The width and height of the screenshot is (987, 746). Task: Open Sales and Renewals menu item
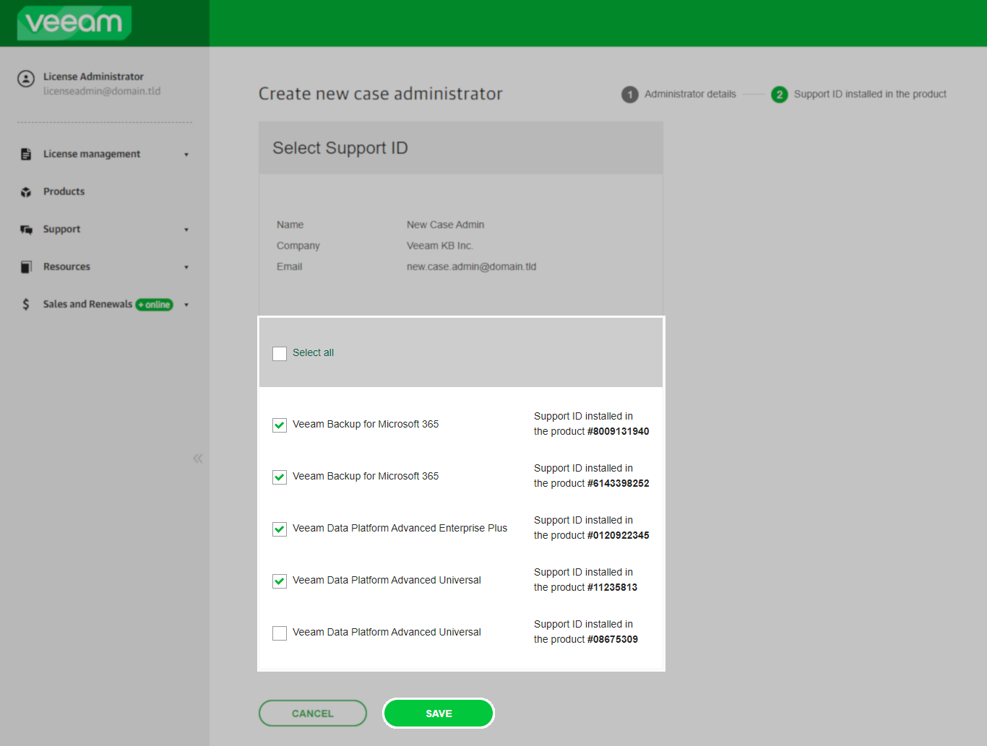pos(87,304)
